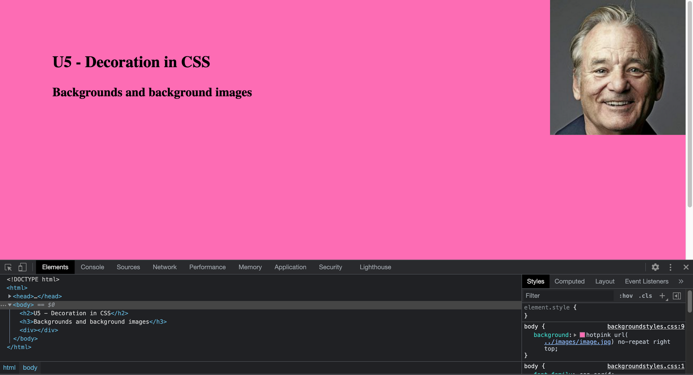
Task: Select the h2 element line in DOM tree
Action: 74,313
